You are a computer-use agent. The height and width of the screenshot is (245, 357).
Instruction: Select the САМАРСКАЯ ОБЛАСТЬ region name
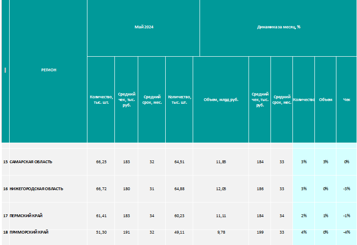point(31,162)
